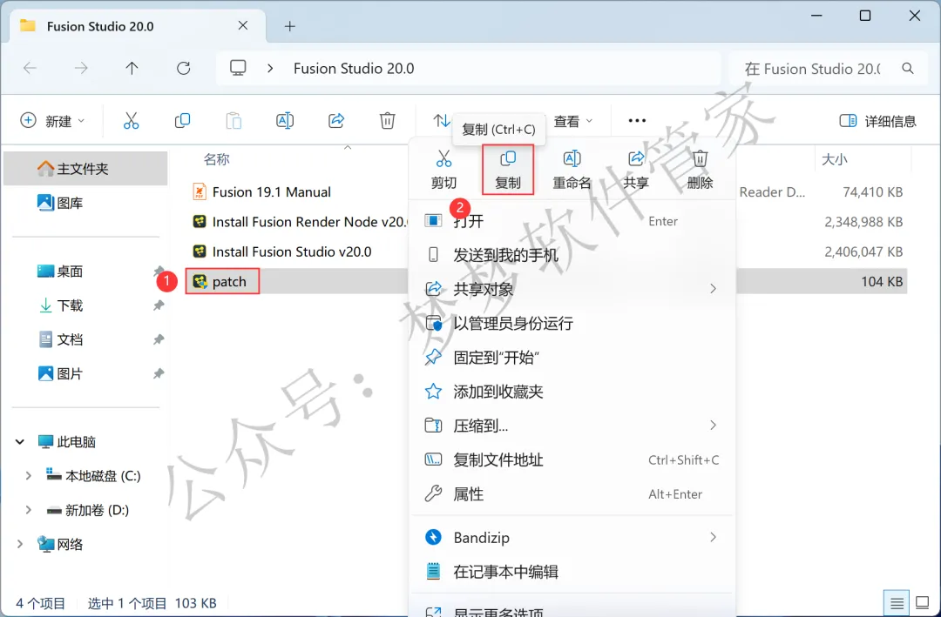Switch to details list view icon
Screen dimensions: 941x617
[x=897, y=602]
